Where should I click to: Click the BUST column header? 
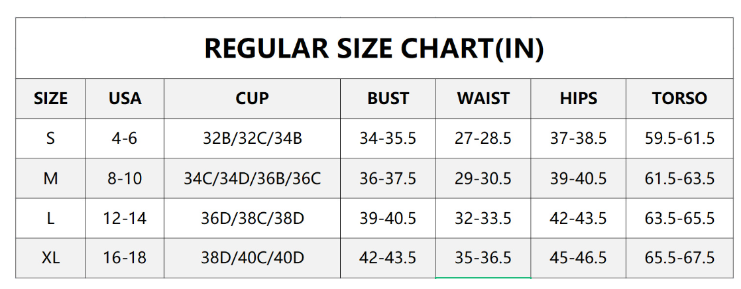pyautogui.click(x=388, y=99)
